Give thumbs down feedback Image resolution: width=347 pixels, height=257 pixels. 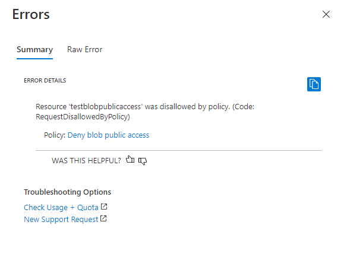[x=143, y=161]
